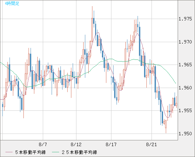Click the 8/12 date label

[76, 144]
